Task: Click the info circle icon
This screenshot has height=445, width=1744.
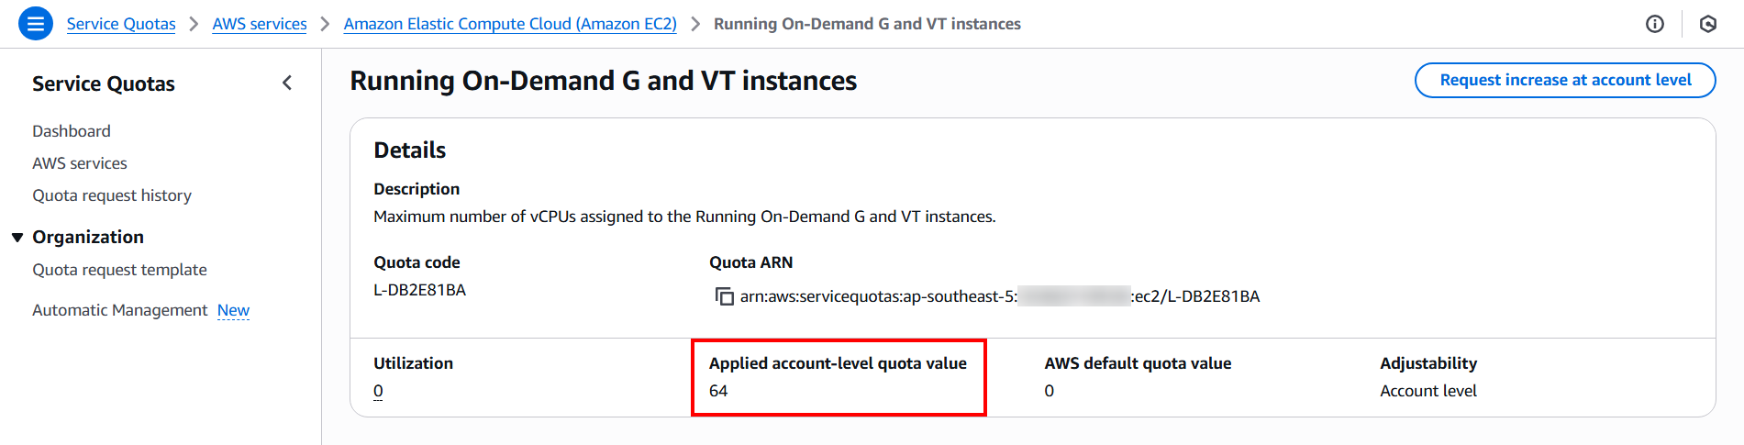Action: tap(1654, 24)
